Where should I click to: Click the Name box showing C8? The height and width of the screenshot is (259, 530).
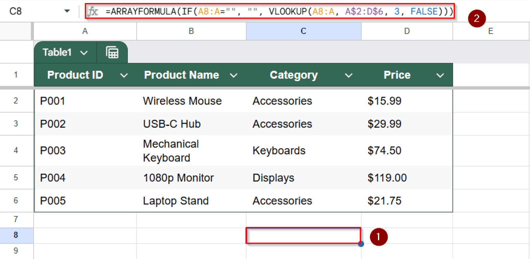coord(16,11)
